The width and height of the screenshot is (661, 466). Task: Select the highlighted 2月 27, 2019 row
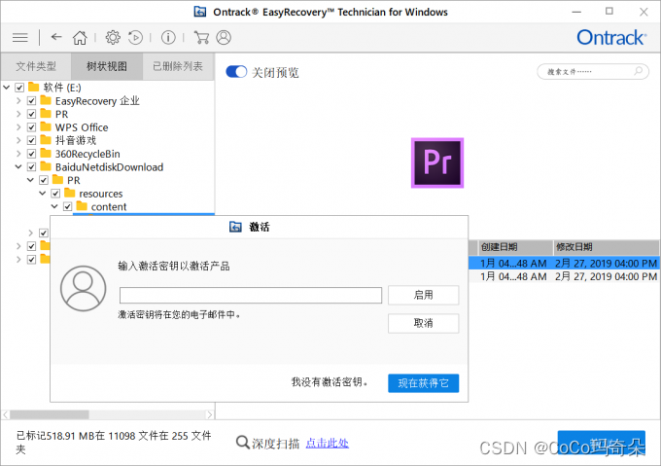[x=564, y=263]
